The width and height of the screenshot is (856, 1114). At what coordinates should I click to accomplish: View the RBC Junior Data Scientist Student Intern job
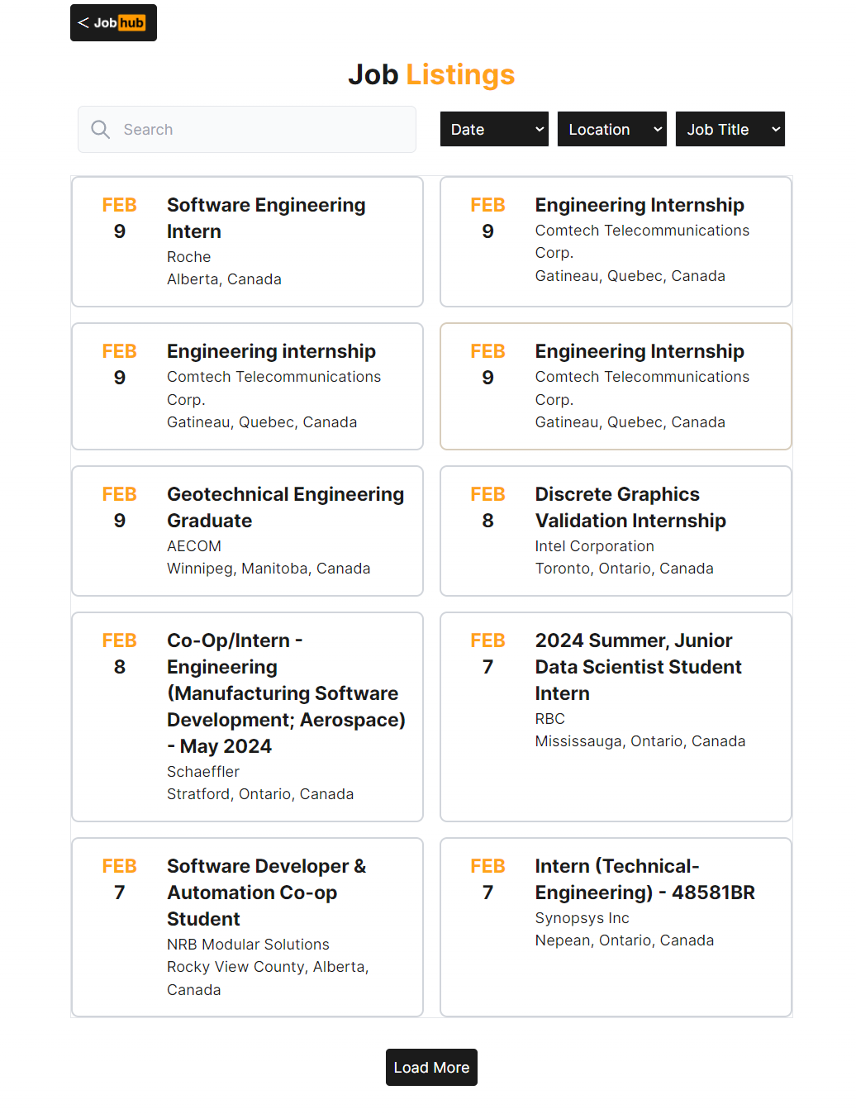[638, 666]
